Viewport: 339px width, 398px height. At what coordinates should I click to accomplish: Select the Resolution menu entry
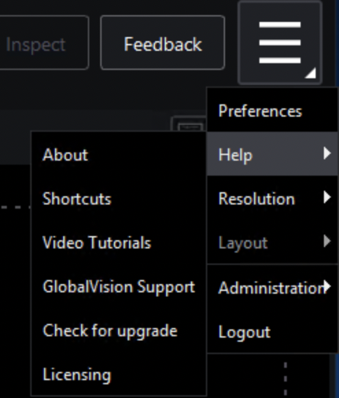(272, 198)
